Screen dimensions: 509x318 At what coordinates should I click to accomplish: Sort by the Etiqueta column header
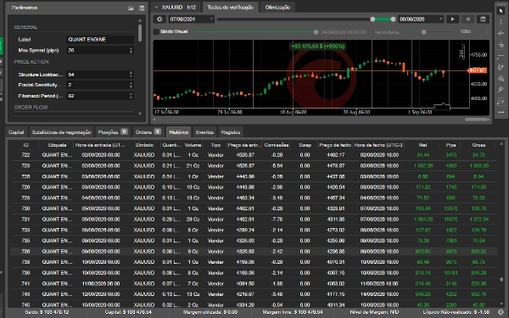57,145
